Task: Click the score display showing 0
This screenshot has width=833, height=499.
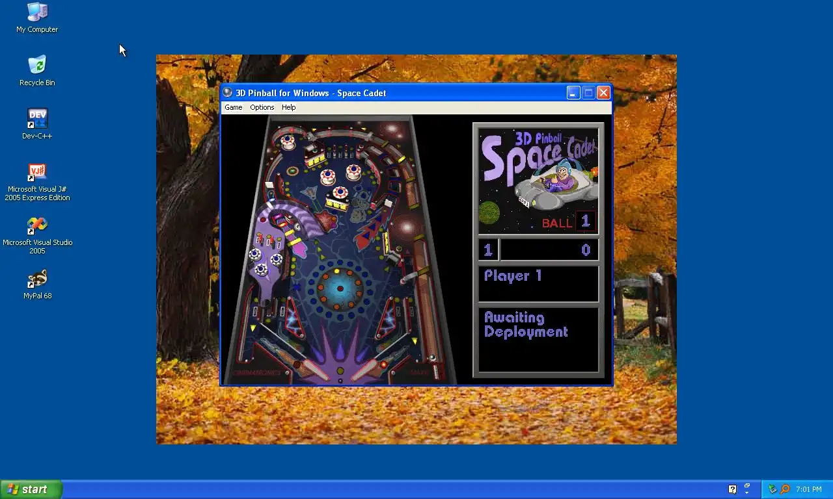Action: (549, 249)
